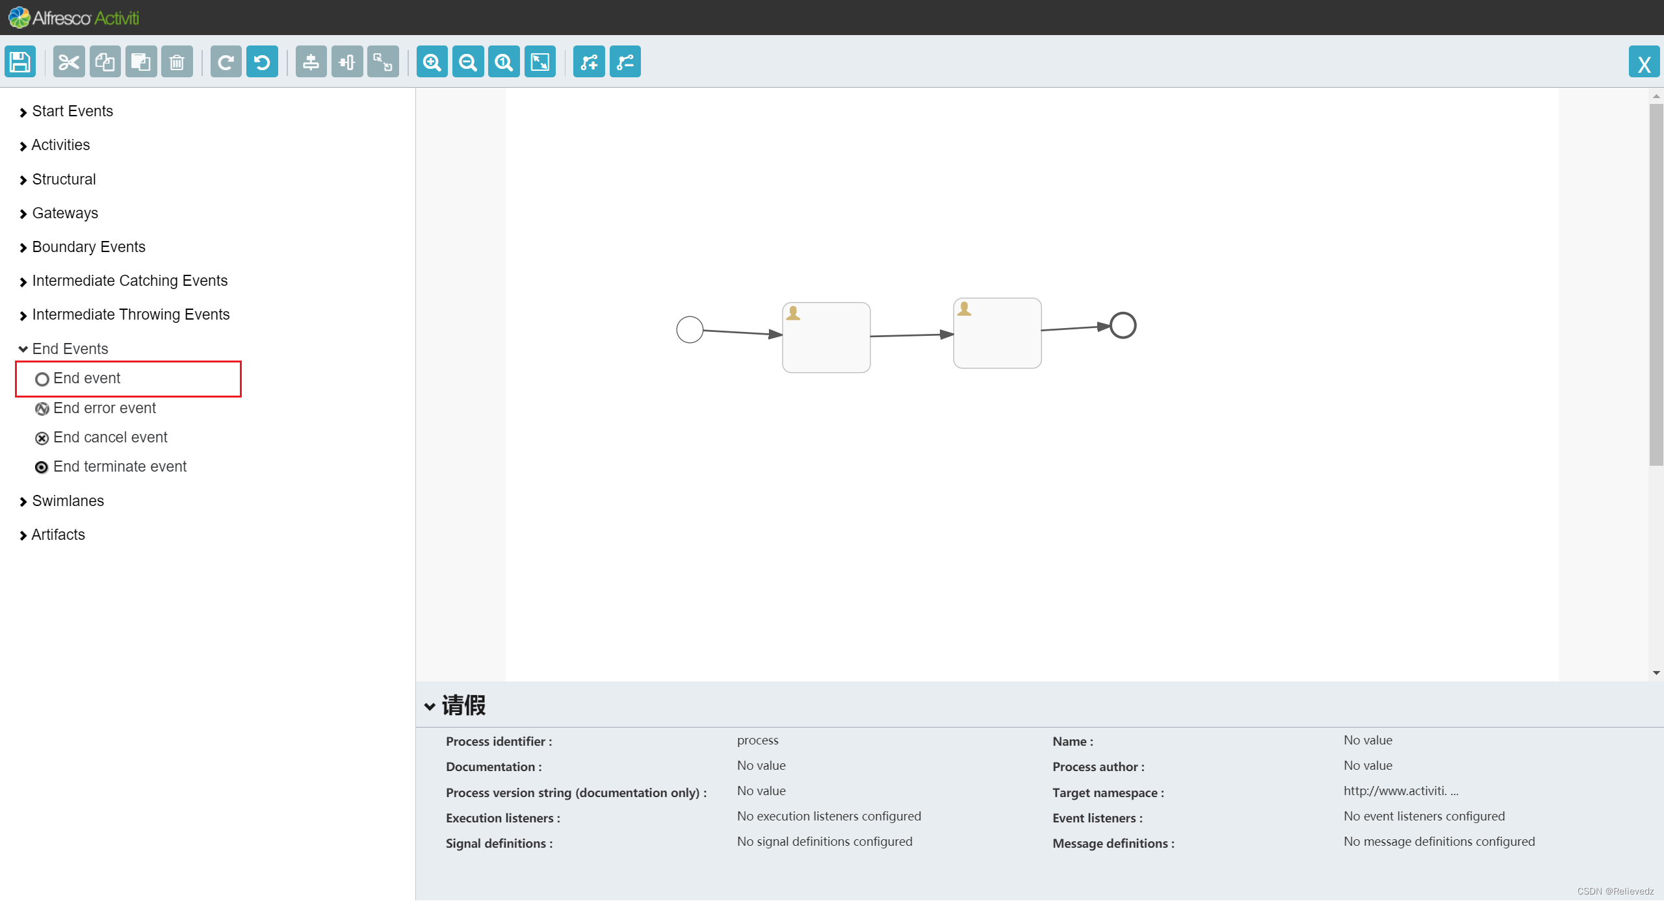This screenshot has height=901, width=1664.
Task: Select End terminate event item
Action: point(120,466)
